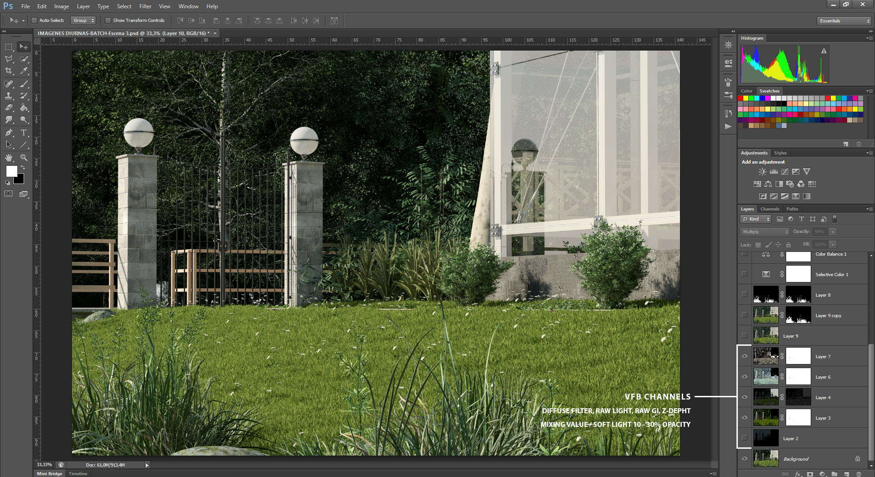The width and height of the screenshot is (875, 477).
Task: Select the Crop tool
Action: [9, 71]
